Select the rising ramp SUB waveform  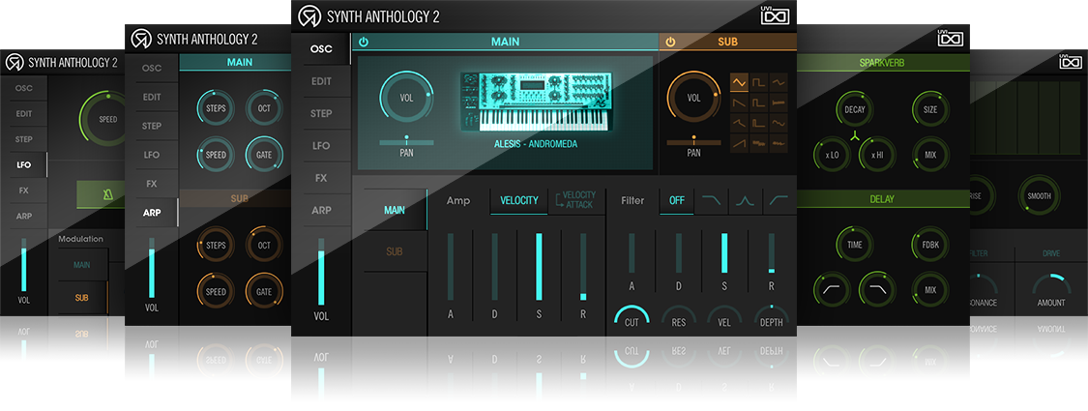739,144
